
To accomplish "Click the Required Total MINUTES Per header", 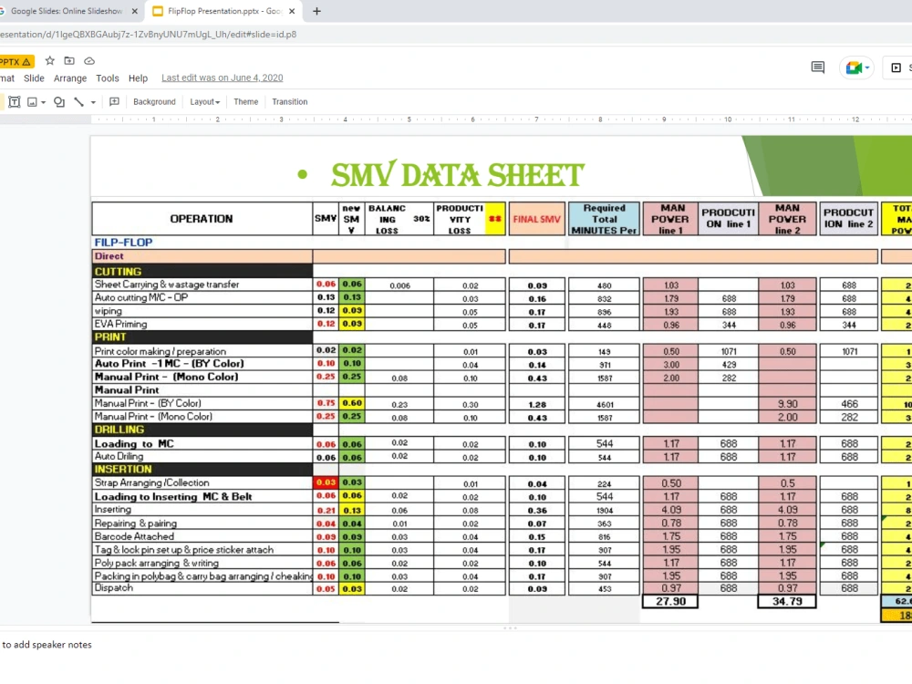I will pos(605,219).
